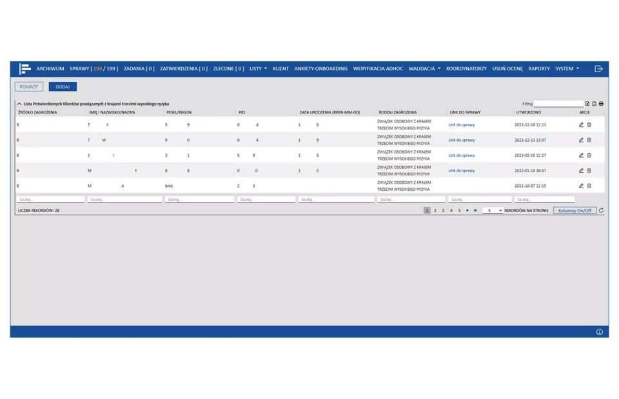The height and width of the screenshot is (399, 619).
Task: Collapse the Lista Potwierdzonych Klientów panel
Action: 19,103
